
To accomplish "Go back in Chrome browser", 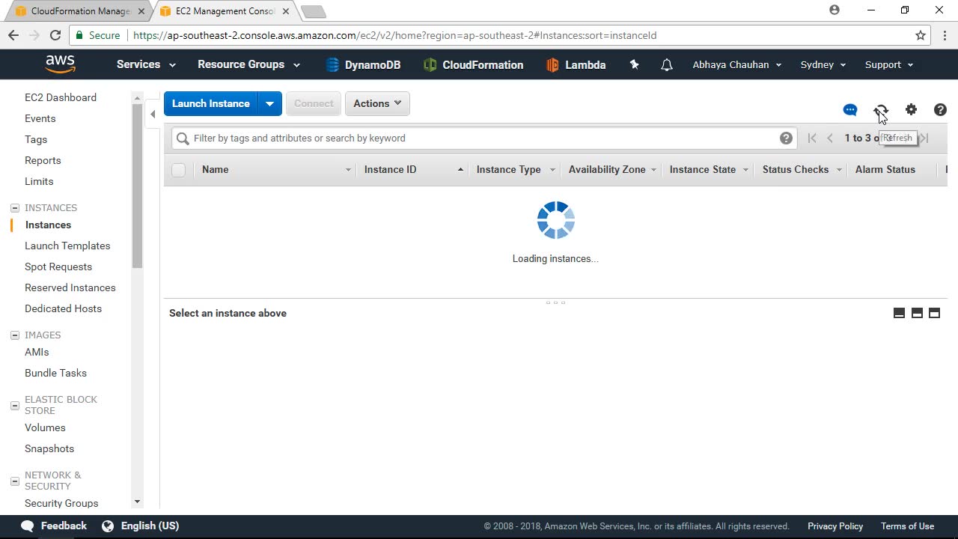I will tap(13, 35).
